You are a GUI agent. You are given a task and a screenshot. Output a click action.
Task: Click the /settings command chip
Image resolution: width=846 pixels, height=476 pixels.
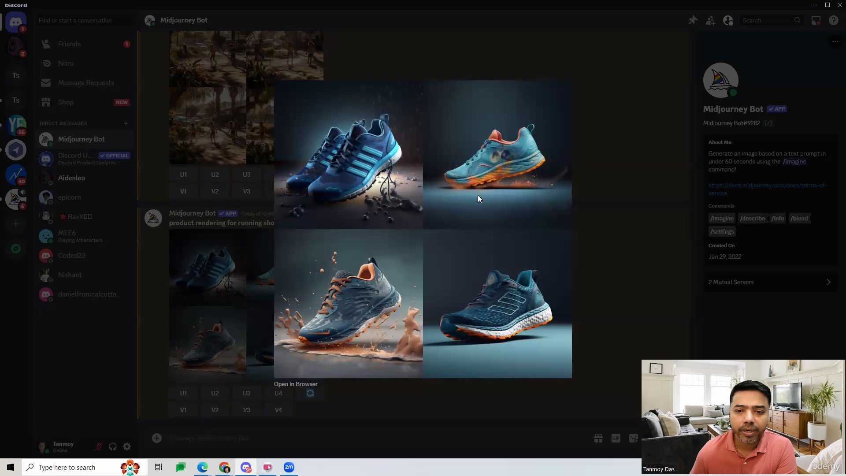click(x=722, y=231)
